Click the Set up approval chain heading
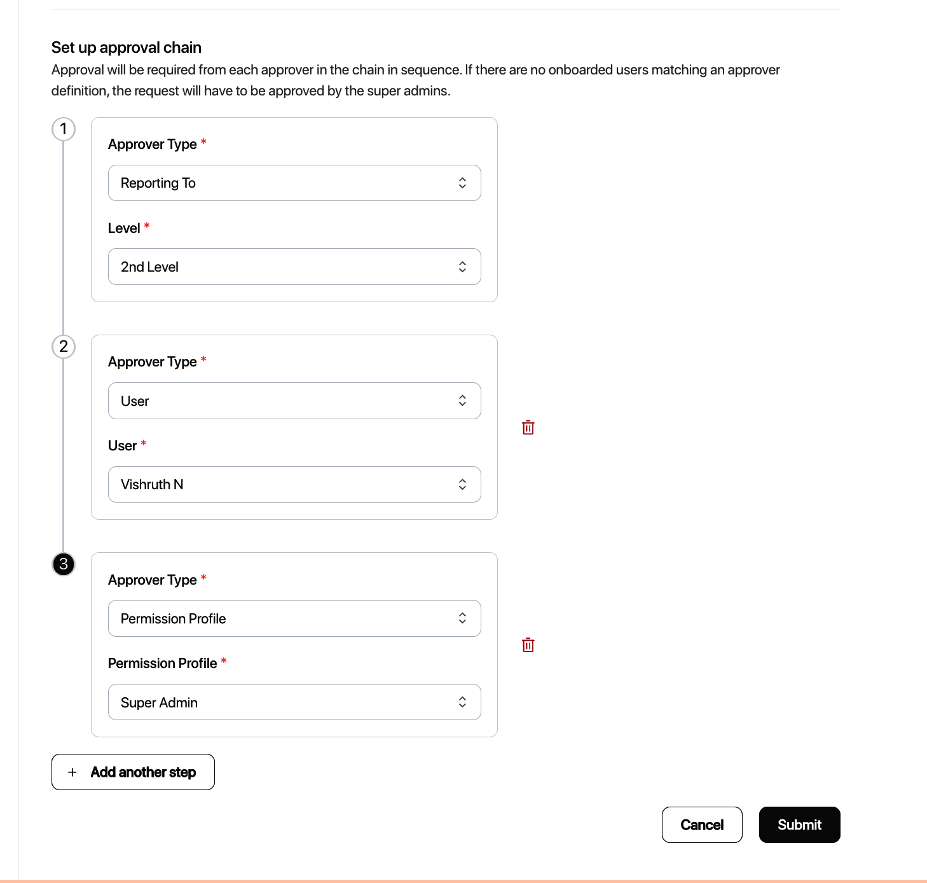Screen dimensions: 927x883 click(127, 48)
